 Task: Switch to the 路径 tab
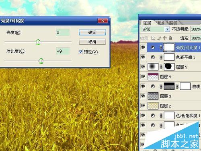click(173, 23)
